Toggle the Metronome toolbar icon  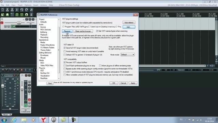tap(31, 10)
